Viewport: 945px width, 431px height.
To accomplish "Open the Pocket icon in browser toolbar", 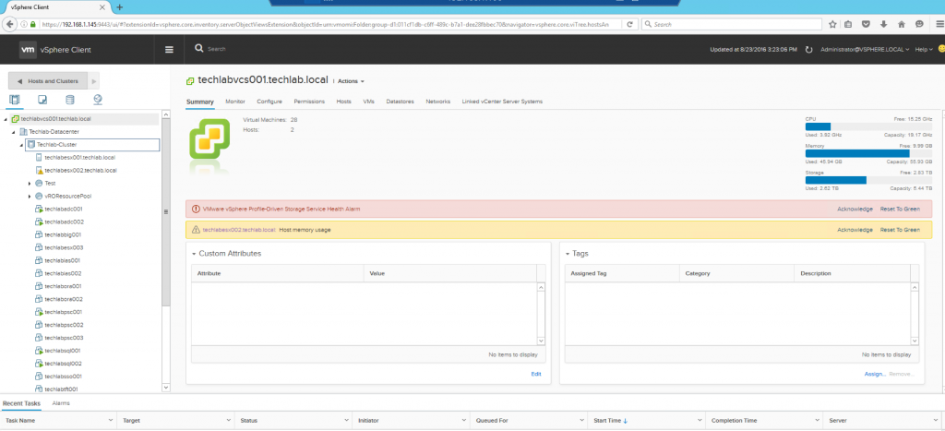I will 866,24.
